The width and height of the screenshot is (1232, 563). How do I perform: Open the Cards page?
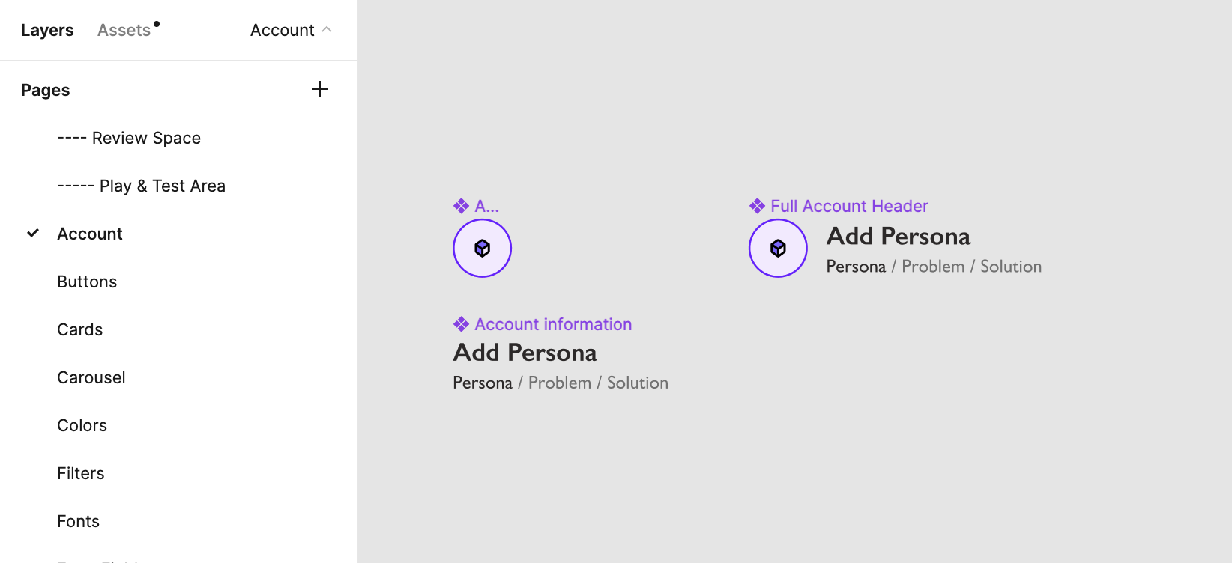coord(79,329)
